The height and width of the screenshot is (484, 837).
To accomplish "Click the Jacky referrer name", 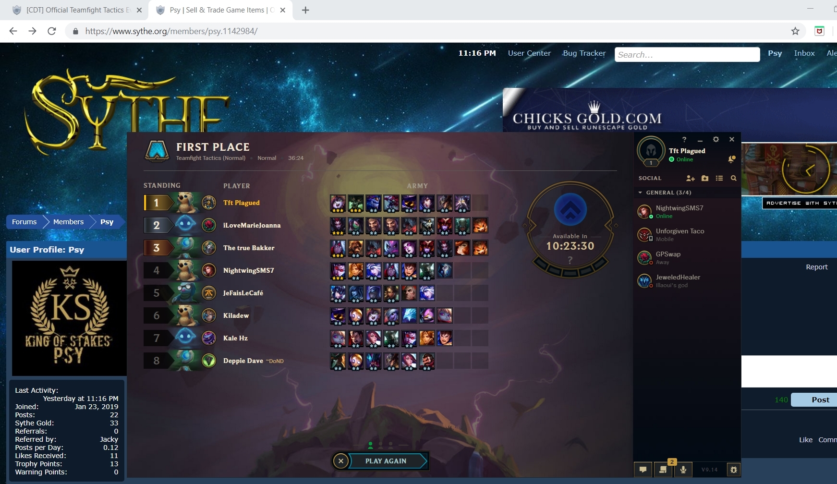I will 109,439.
